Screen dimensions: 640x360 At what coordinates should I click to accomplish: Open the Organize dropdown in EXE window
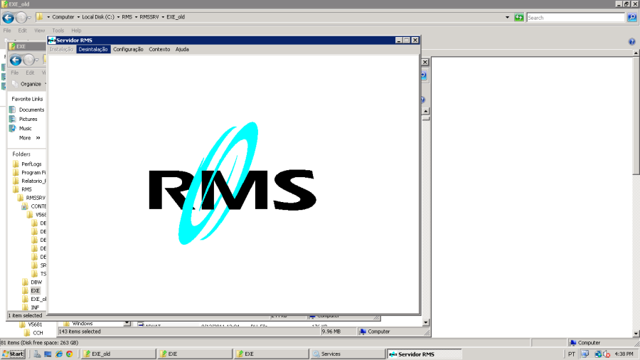tap(29, 84)
